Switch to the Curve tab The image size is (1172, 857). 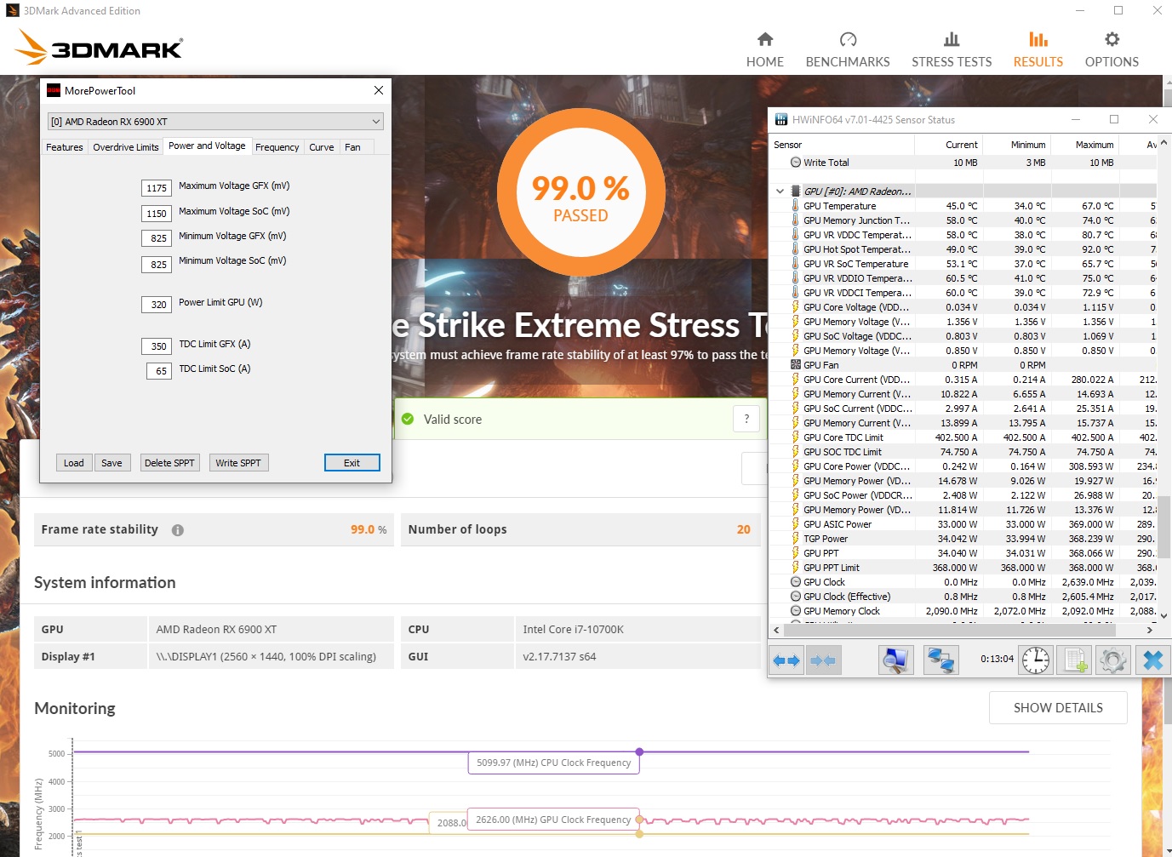pos(322,147)
